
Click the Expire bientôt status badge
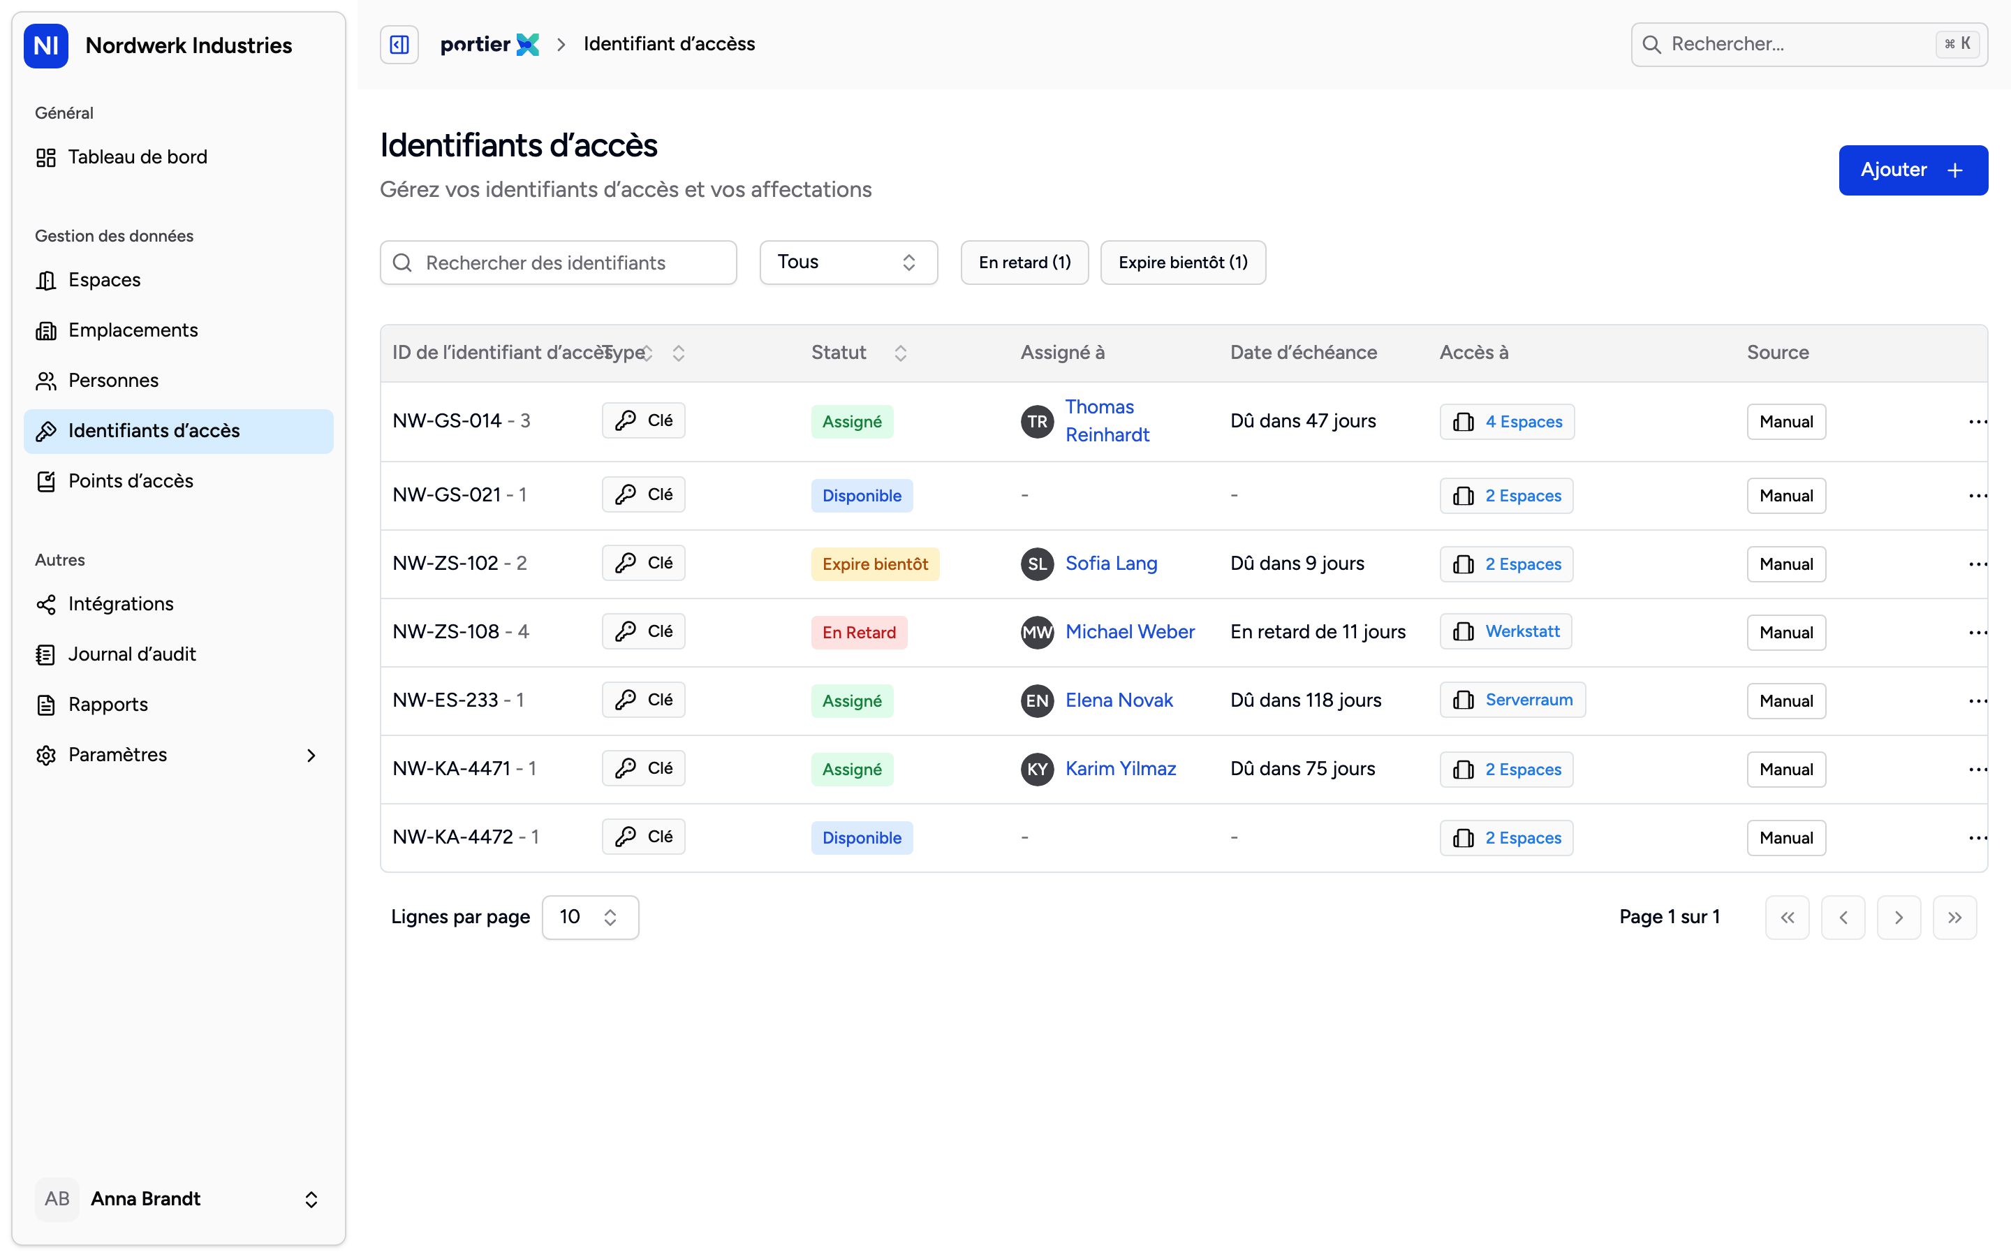coord(875,564)
